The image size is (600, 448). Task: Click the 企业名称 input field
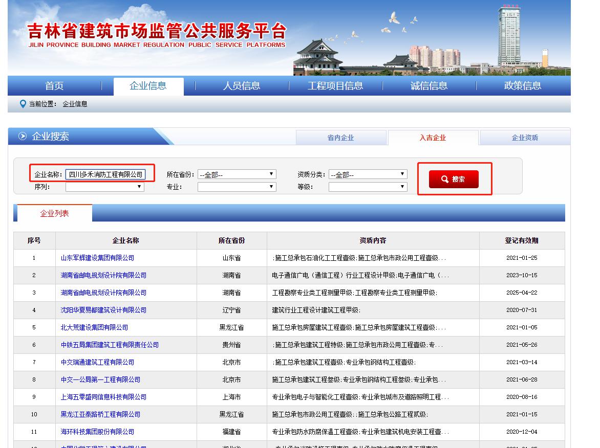(105, 174)
